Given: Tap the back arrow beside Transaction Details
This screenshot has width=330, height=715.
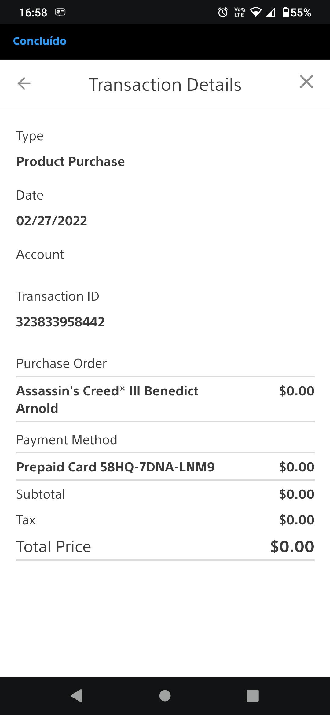Looking at the screenshot, I should (24, 83).
